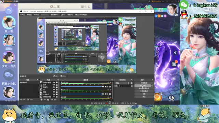Adjust the first mixer volume slider
The height and width of the screenshot is (123, 219).
click(x=82, y=86)
